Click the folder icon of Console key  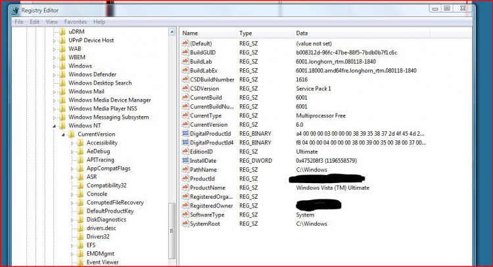point(80,194)
